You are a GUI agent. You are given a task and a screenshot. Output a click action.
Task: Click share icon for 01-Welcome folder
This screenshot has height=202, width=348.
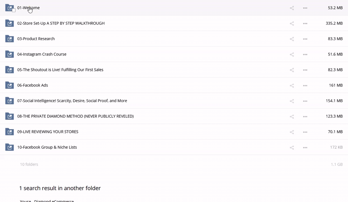tap(292, 8)
